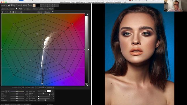Click the center node of A/B grid

[43, 50]
